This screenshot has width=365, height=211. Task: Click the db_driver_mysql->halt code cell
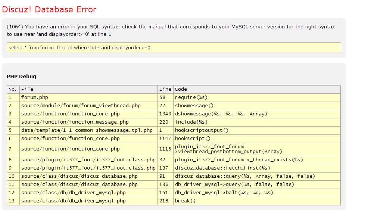coord(257,193)
